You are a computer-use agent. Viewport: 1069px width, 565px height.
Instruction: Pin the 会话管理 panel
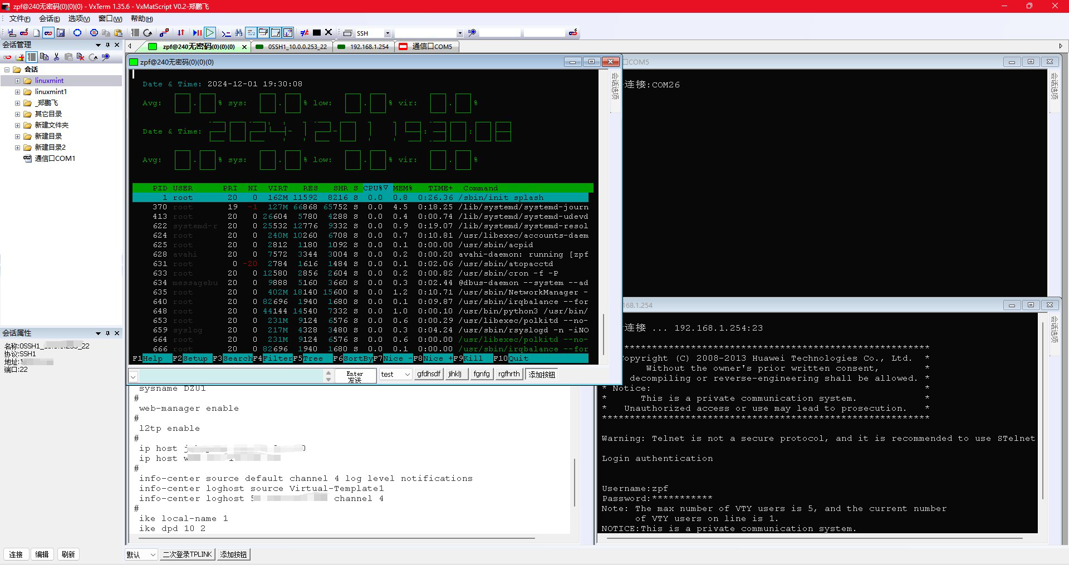(x=107, y=45)
